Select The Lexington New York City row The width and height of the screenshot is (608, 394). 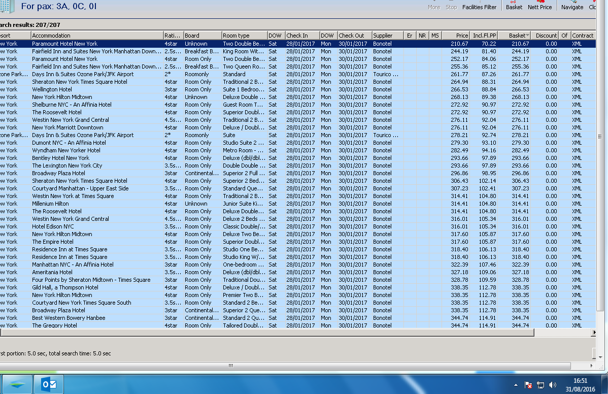pyautogui.click(x=298, y=166)
